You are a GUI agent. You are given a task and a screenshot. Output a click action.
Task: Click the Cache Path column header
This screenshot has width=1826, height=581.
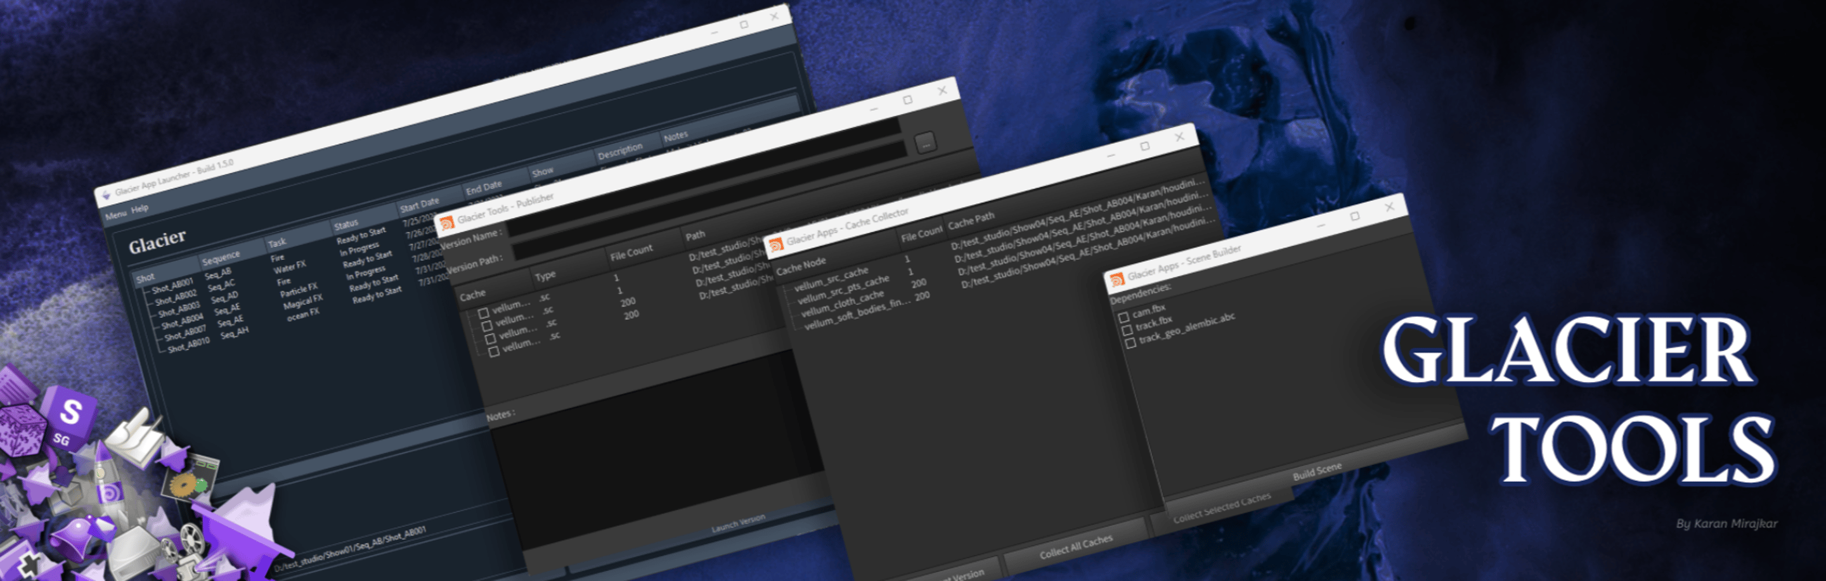pyautogui.click(x=971, y=222)
